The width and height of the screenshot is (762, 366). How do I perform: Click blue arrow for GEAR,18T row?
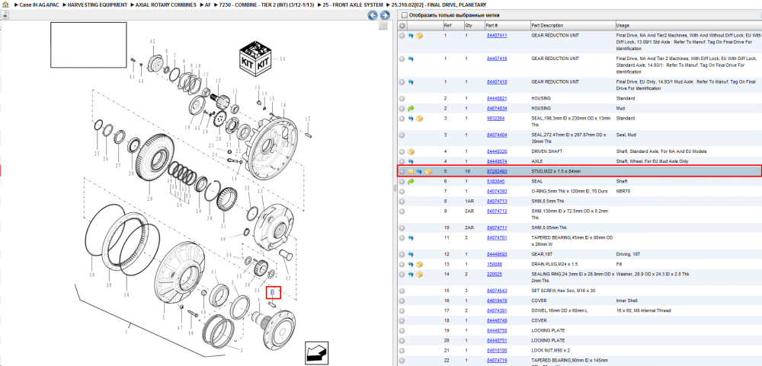tap(411, 254)
